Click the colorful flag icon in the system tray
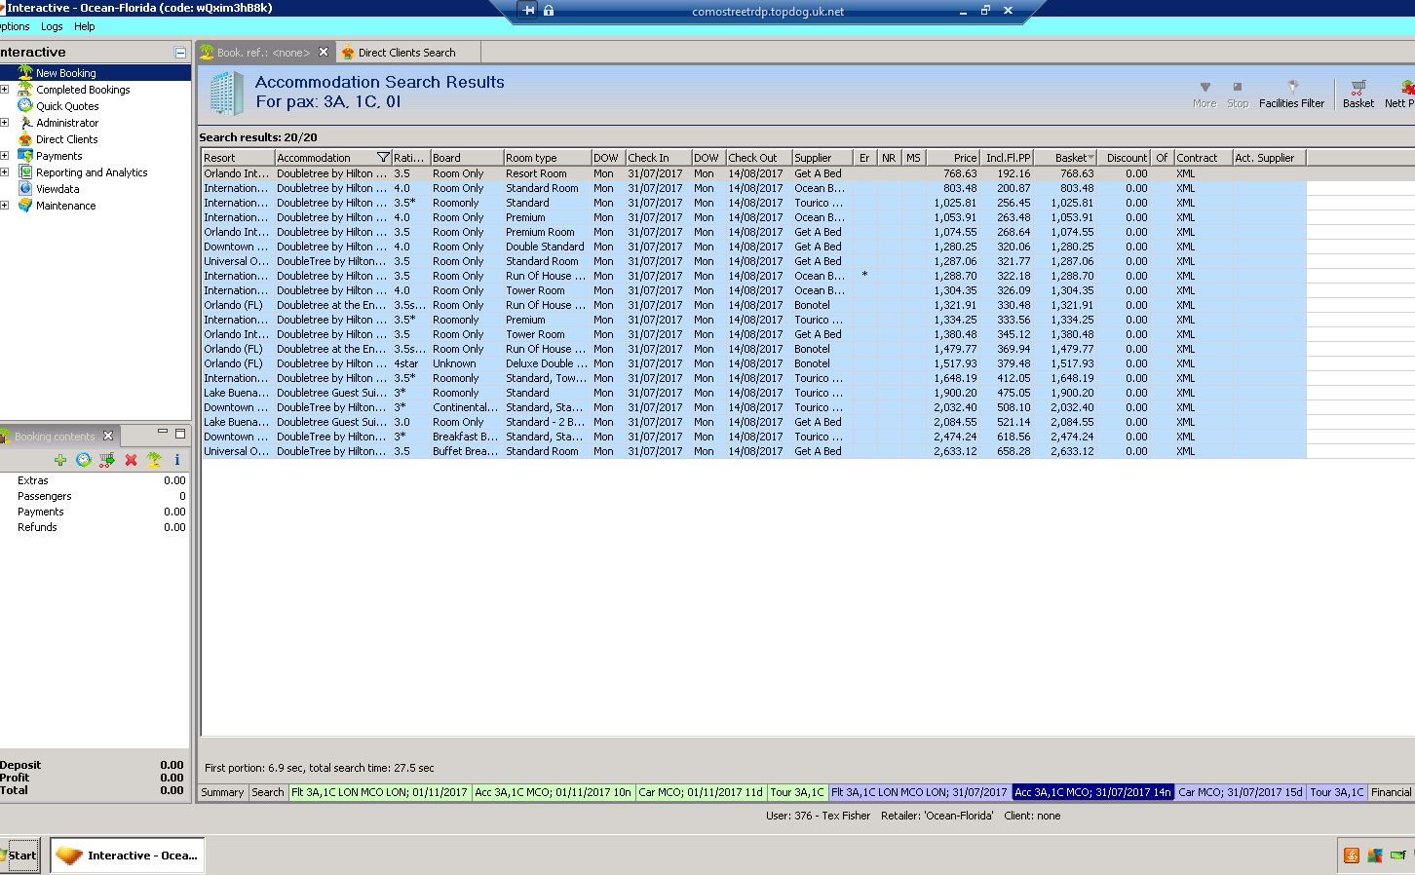Screen dimensions: 1415x875 coord(1375,856)
